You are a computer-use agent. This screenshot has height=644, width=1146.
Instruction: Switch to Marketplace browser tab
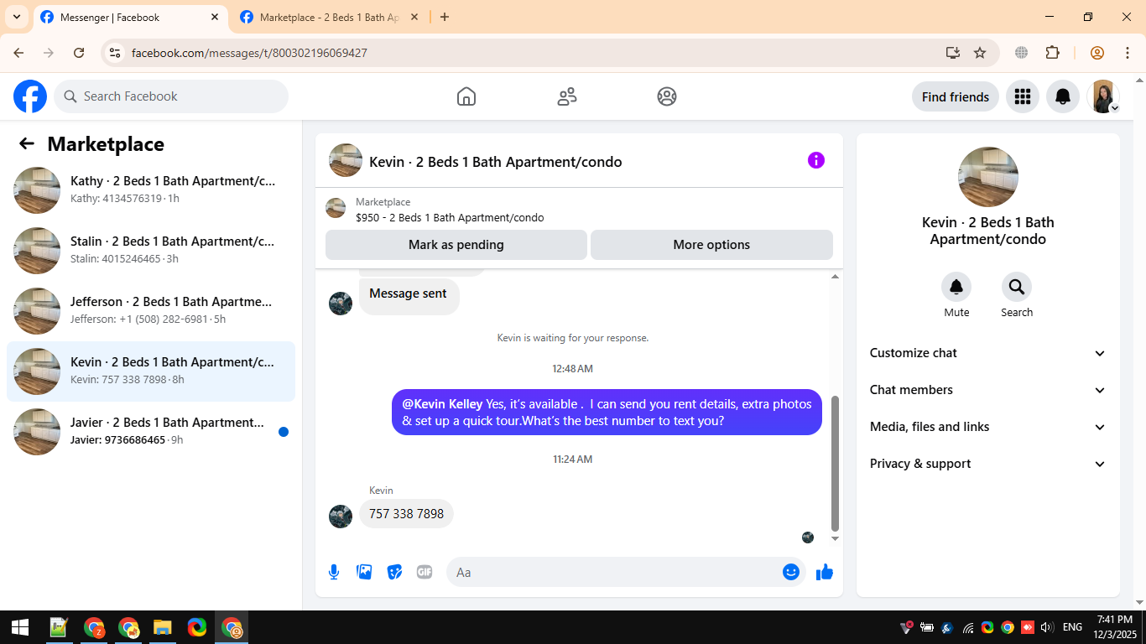point(329,17)
